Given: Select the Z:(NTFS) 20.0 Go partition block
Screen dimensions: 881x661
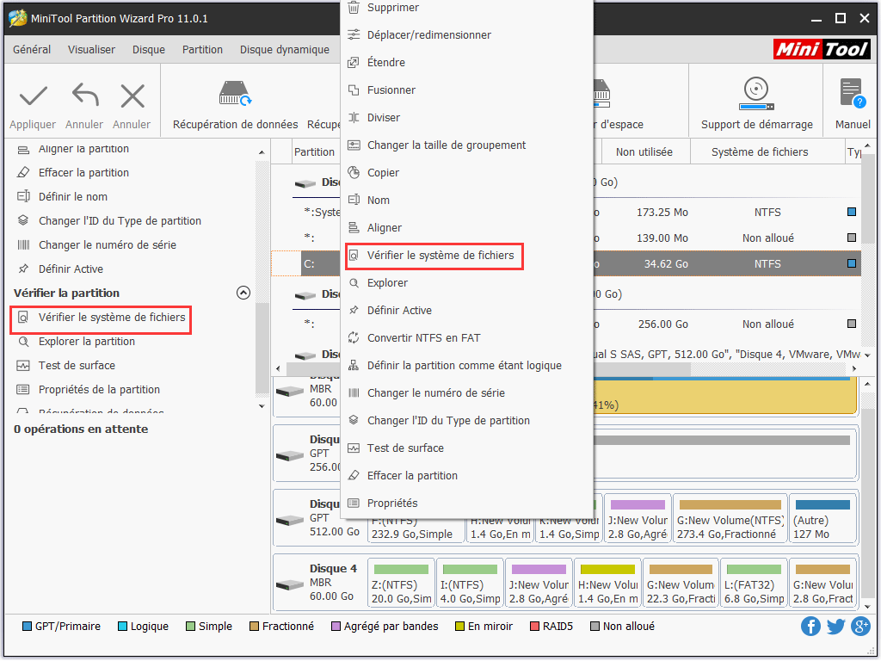Looking at the screenshot, I should click(x=401, y=583).
